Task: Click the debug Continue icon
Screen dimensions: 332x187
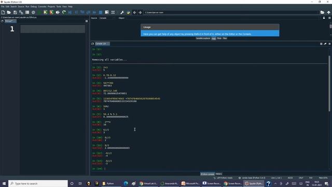Action: [x=94, y=12]
